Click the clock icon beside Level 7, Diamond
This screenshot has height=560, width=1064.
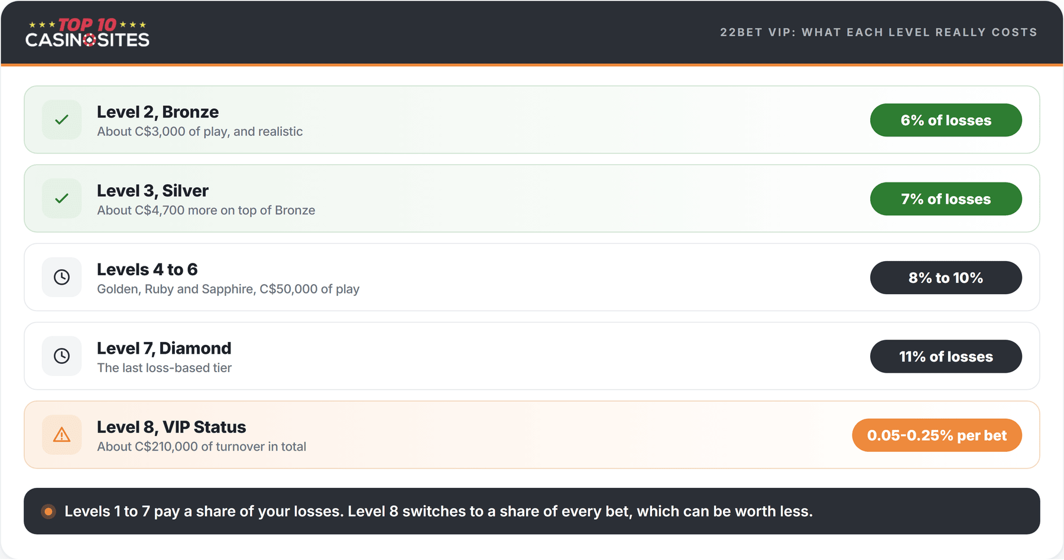[61, 356]
